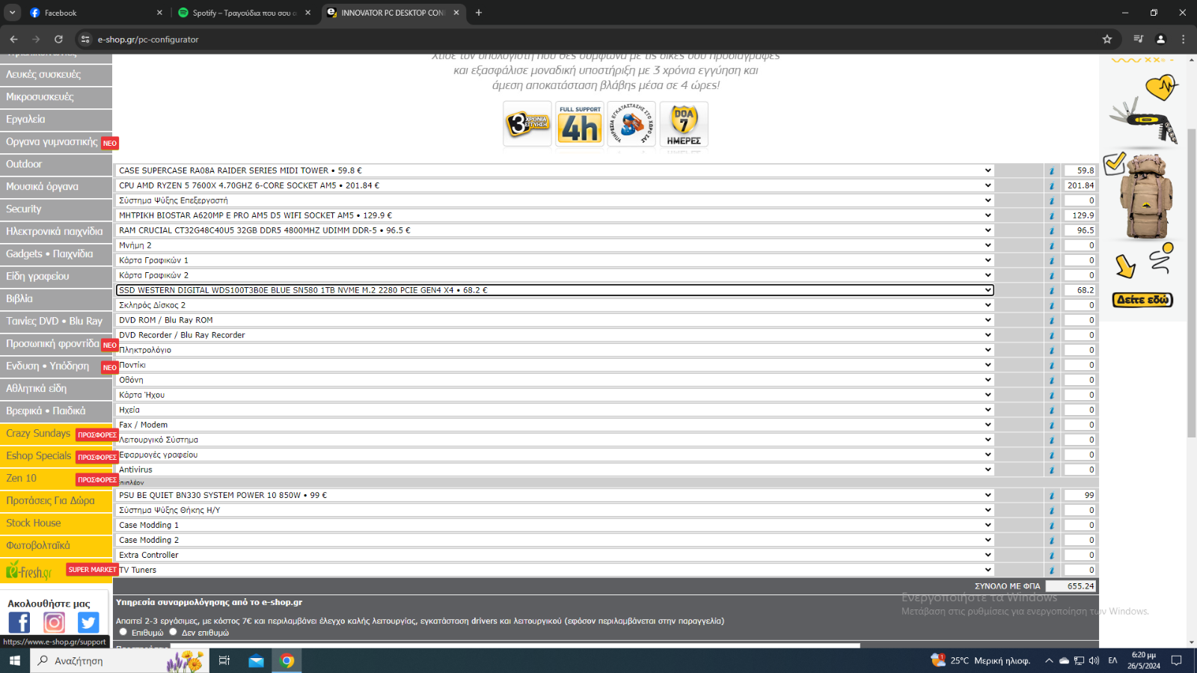Open the weather widget in the taskbar
This screenshot has width=1197, height=673.
click(x=980, y=660)
